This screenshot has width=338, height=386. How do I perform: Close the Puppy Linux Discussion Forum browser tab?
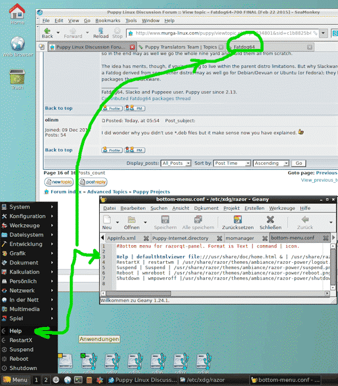click(x=132, y=47)
